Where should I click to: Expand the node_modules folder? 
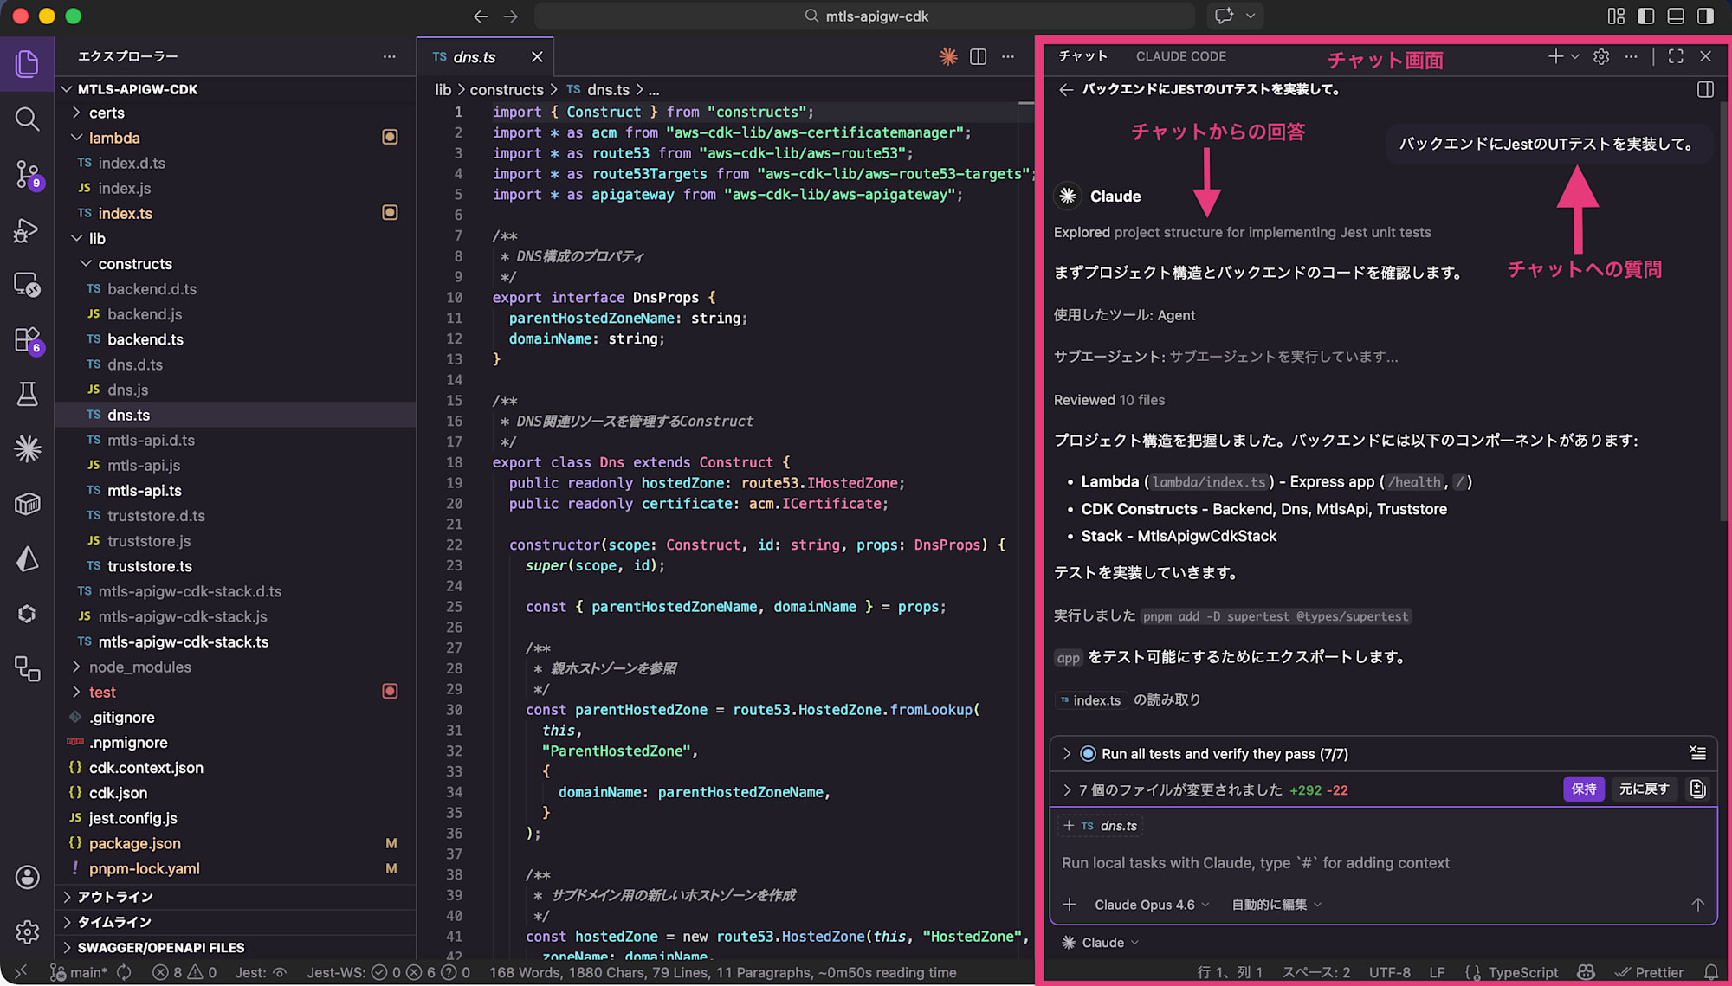139,667
